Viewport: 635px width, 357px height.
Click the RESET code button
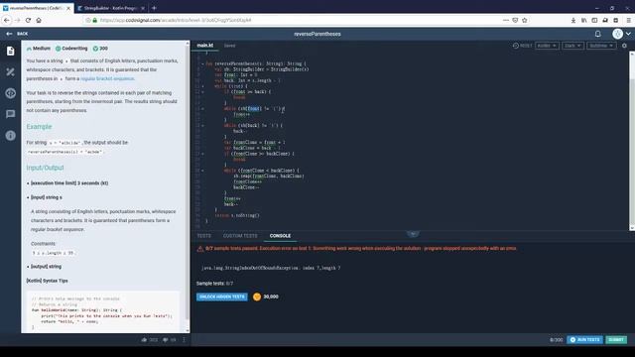(x=522, y=46)
